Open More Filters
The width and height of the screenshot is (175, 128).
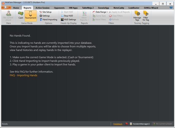99,19
